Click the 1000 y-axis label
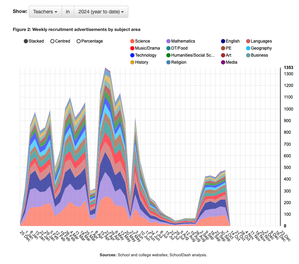This screenshot has width=299, height=264. coord(288,109)
